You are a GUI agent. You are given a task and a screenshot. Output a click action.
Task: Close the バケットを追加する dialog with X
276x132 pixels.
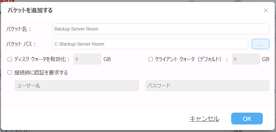[266, 10]
